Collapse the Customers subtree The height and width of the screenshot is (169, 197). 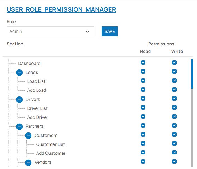click(28, 136)
